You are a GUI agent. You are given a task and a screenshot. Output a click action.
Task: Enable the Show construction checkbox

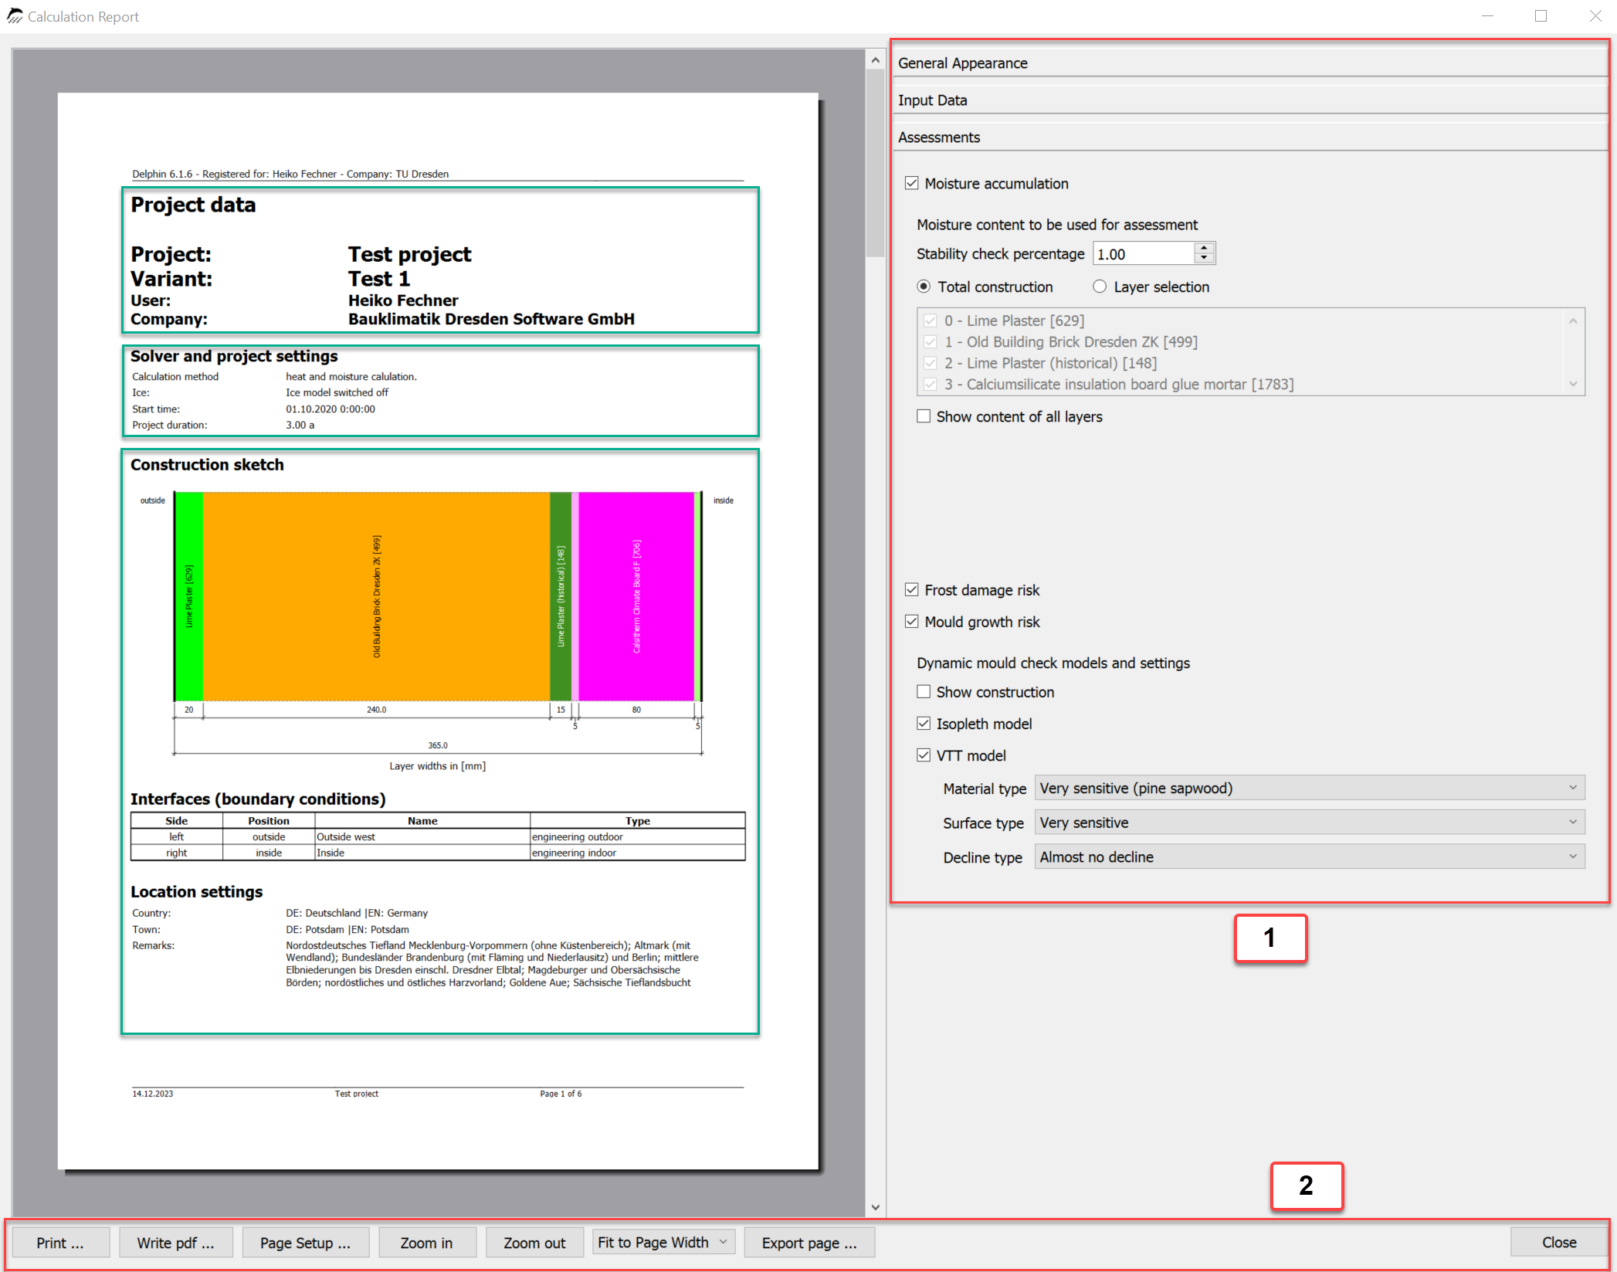pyautogui.click(x=924, y=692)
